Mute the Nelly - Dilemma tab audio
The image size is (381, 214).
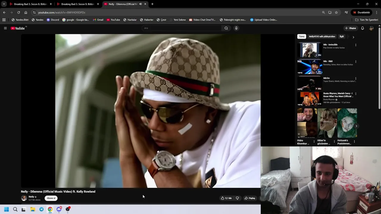point(140,4)
